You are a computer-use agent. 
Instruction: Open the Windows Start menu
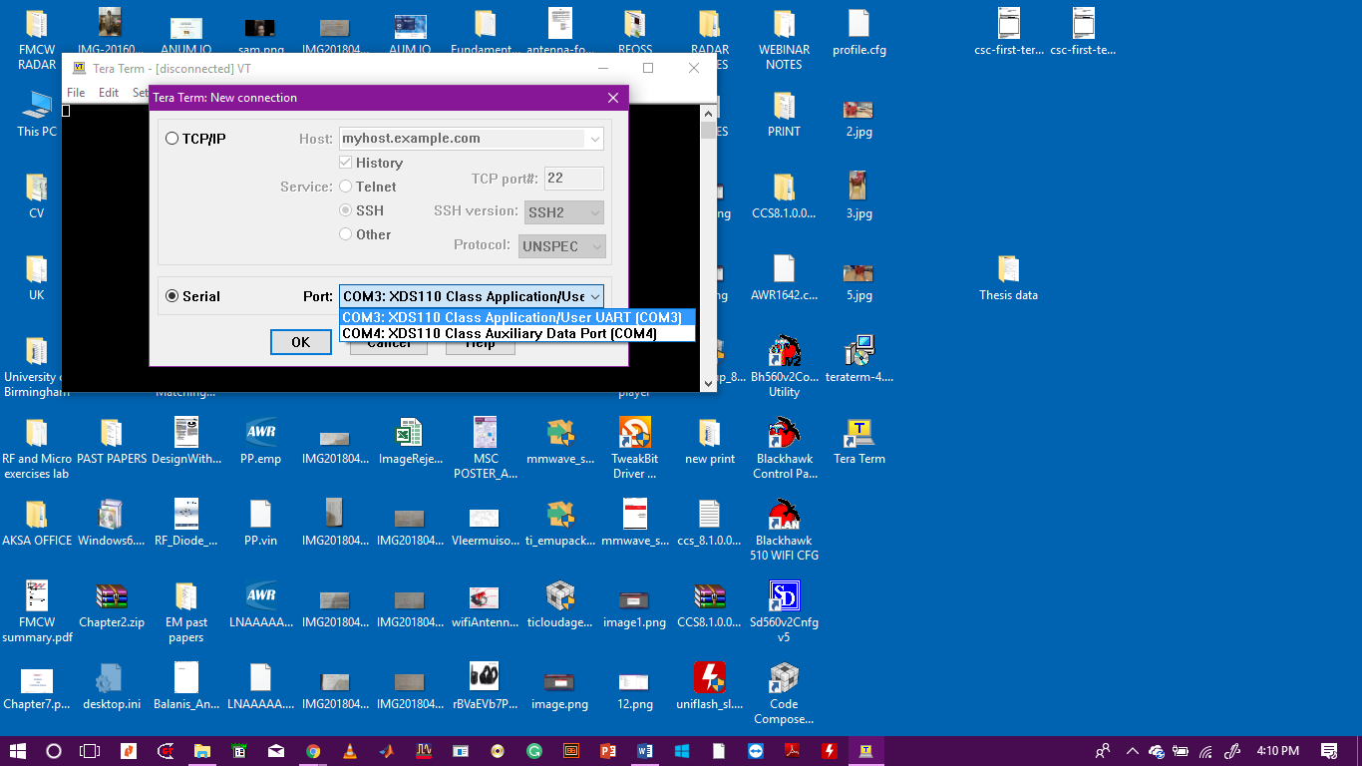(18, 751)
